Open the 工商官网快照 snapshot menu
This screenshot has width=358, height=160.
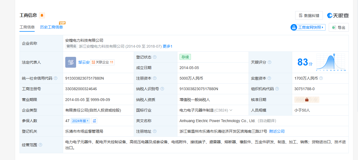pos(308,27)
